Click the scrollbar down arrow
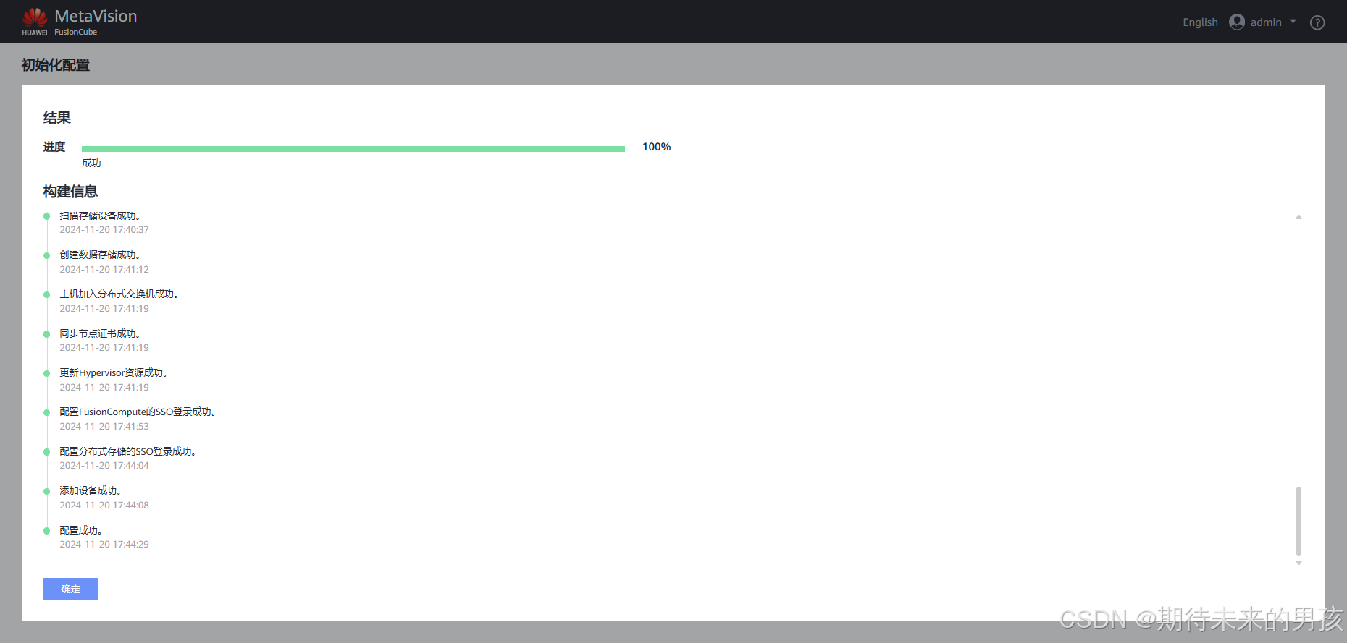Viewport: 1347px width, 643px height. click(x=1298, y=563)
